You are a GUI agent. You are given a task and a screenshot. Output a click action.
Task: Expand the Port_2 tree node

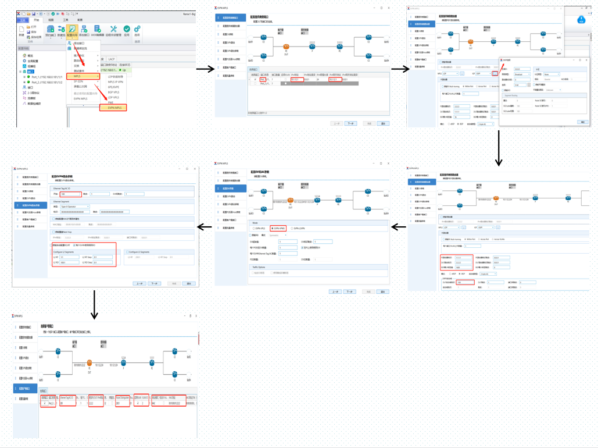click(x=24, y=82)
